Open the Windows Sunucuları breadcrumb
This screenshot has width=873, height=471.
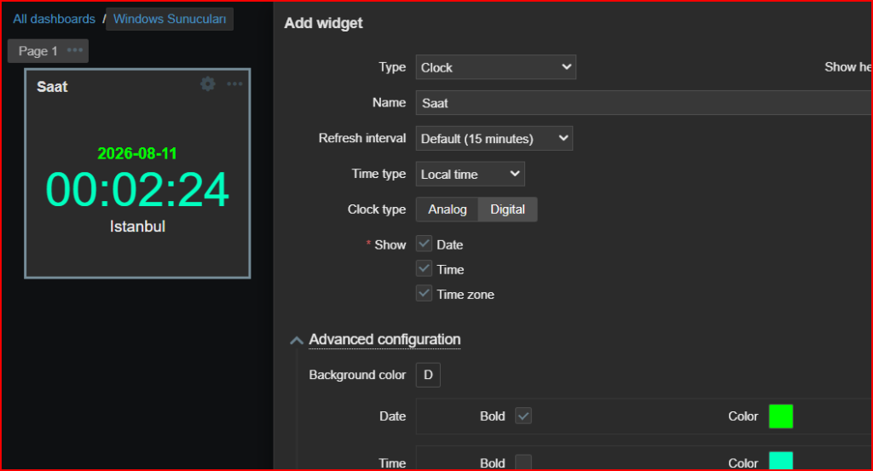pos(170,19)
